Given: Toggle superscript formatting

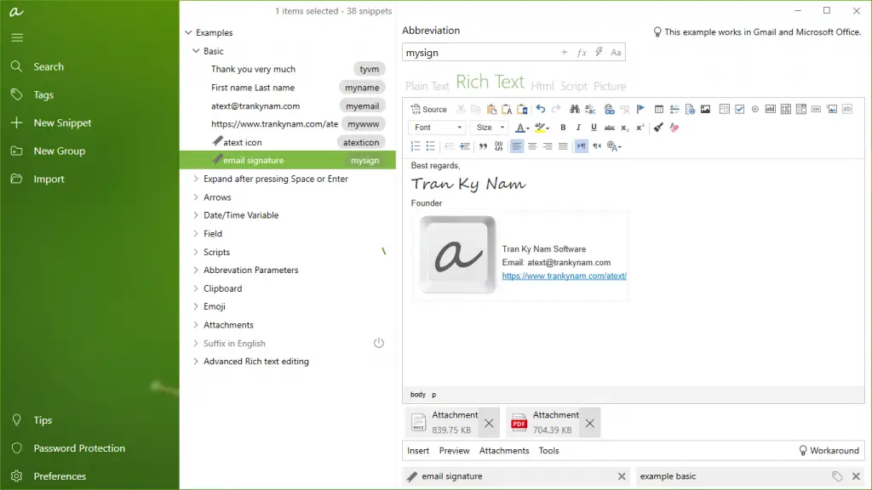Looking at the screenshot, I should (x=640, y=128).
